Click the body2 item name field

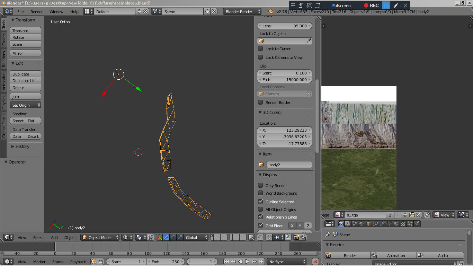[289, 165]
